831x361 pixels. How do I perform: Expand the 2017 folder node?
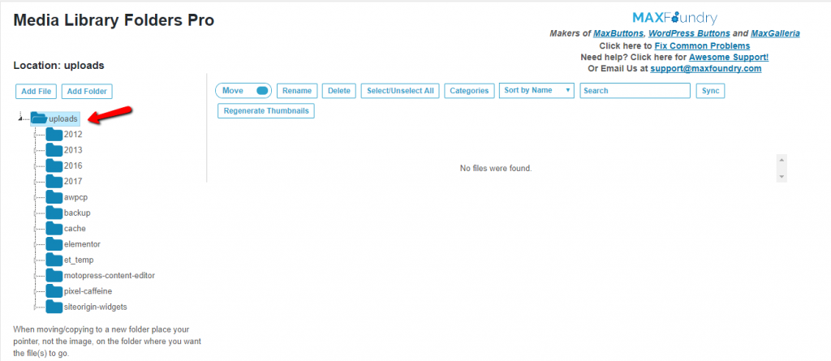click(x=36, y=182)
